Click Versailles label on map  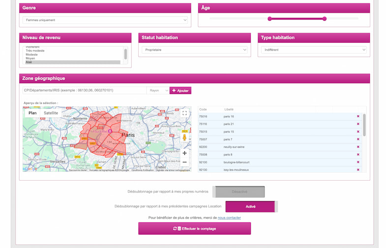[58, 162]
